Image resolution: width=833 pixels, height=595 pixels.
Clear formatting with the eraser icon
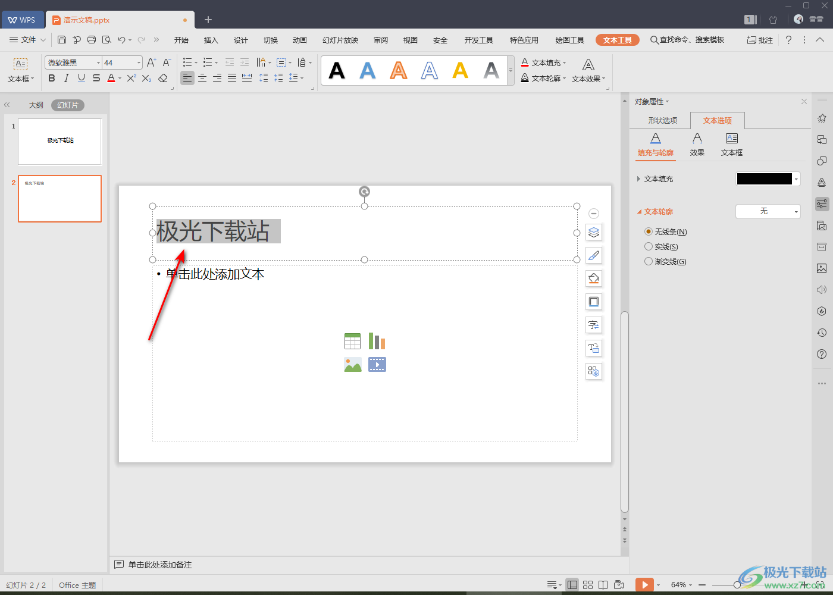pyautogui.click(x=163, y=78)
